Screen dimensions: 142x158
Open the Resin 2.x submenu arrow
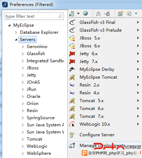138,85
